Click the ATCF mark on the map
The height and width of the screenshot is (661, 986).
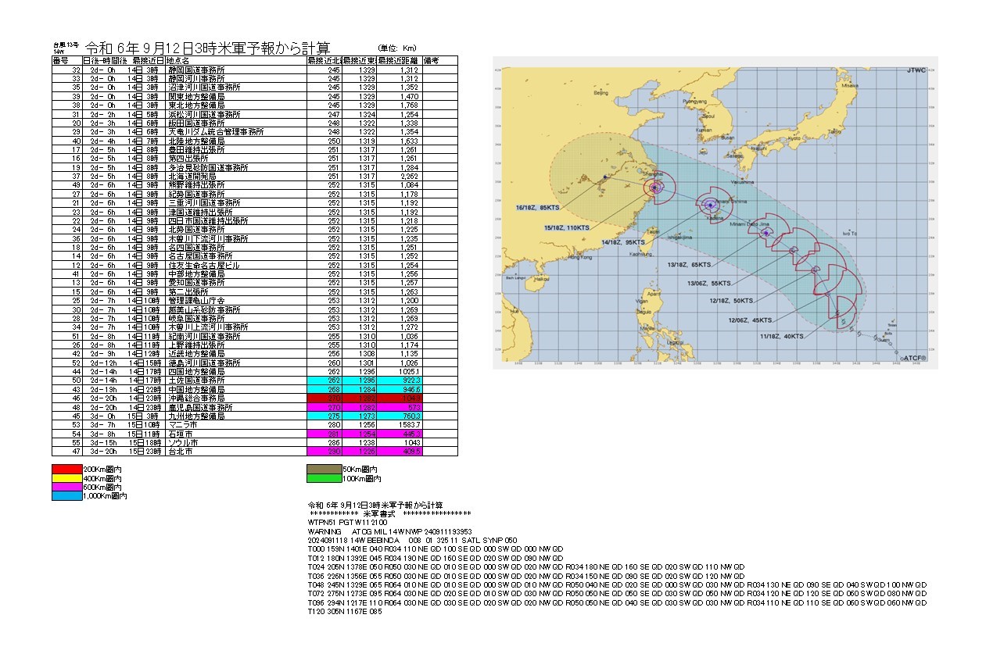(912, 358)
